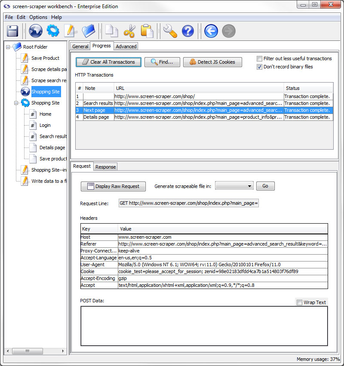Viewport: 344px width, 366px height.
Task: Select the Progress tab
Action: click(x=101, y=46)
